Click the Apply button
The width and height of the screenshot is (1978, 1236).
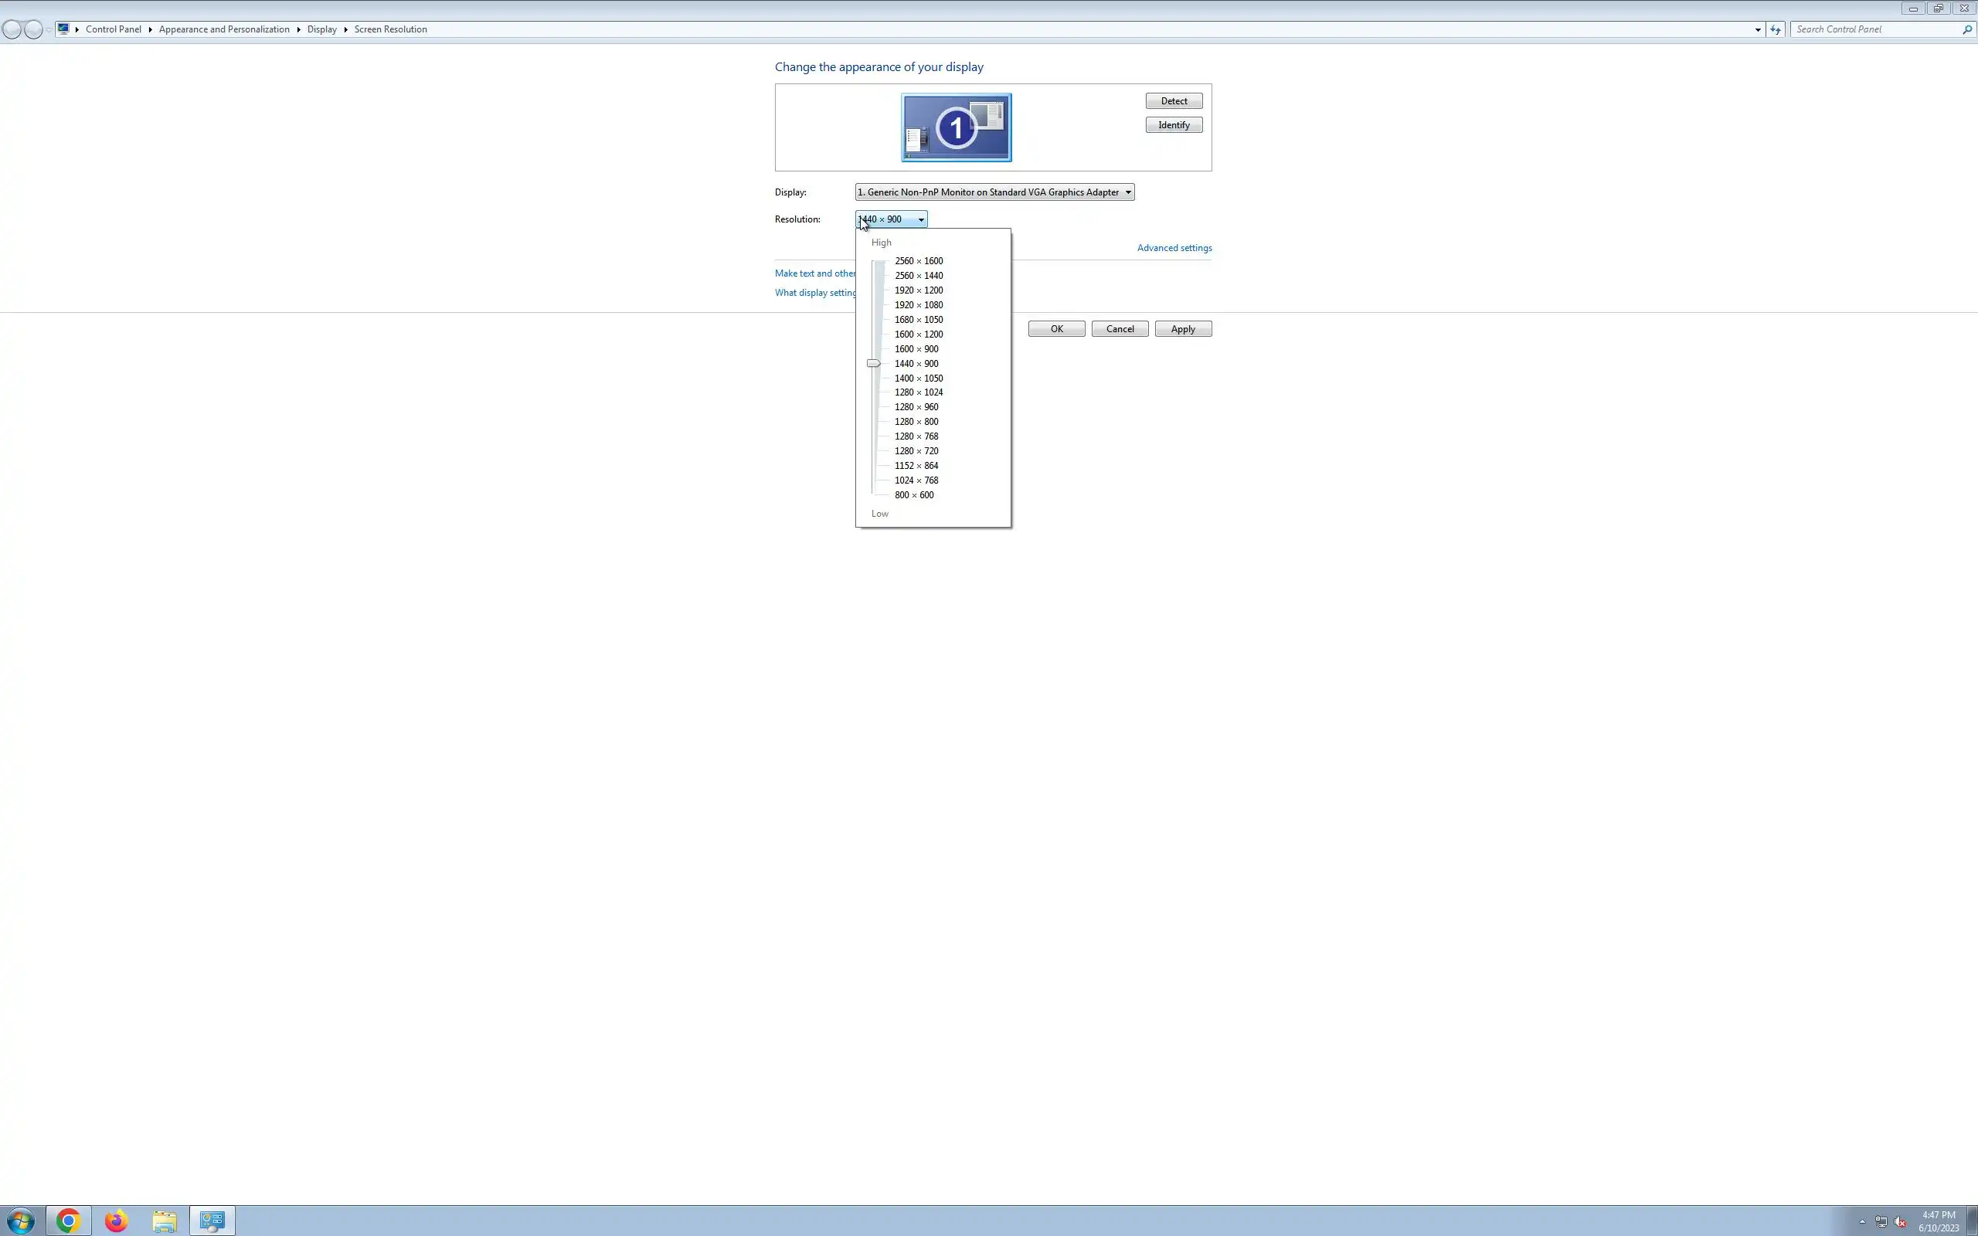(1182, 328)
